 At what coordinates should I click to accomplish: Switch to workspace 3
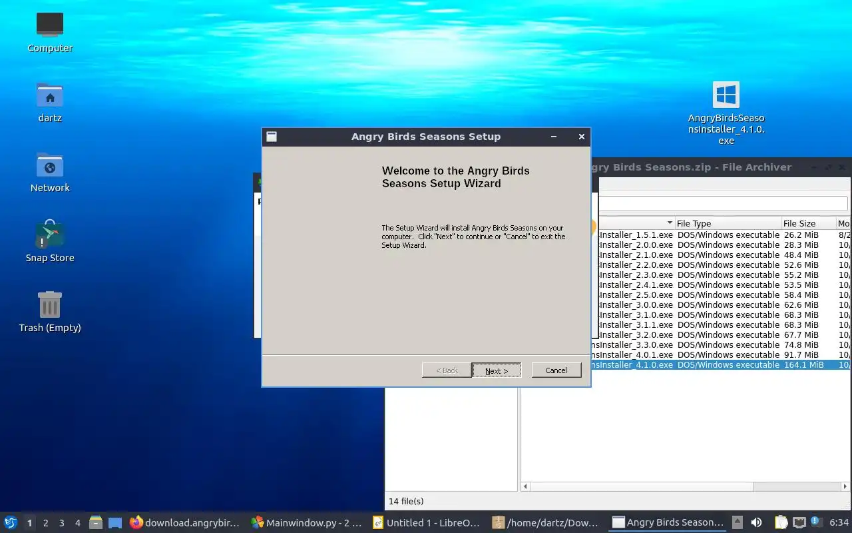(61, 523)
